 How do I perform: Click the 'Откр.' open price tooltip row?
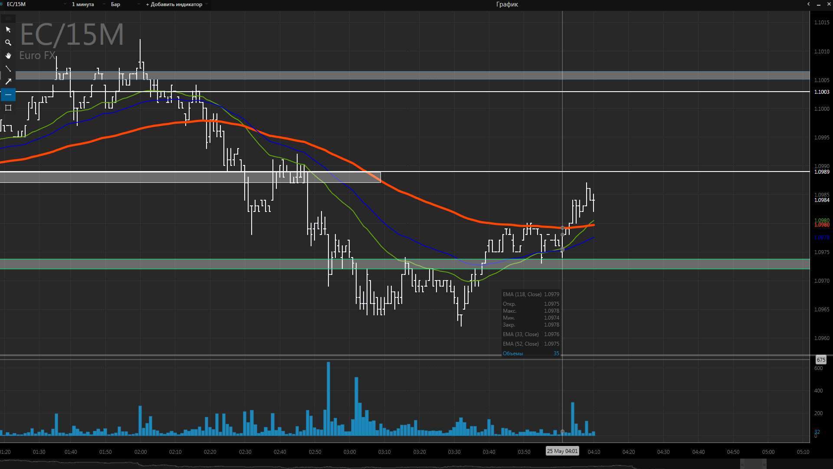pos(531,304)
